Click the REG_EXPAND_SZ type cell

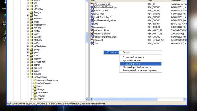(155, 40)
